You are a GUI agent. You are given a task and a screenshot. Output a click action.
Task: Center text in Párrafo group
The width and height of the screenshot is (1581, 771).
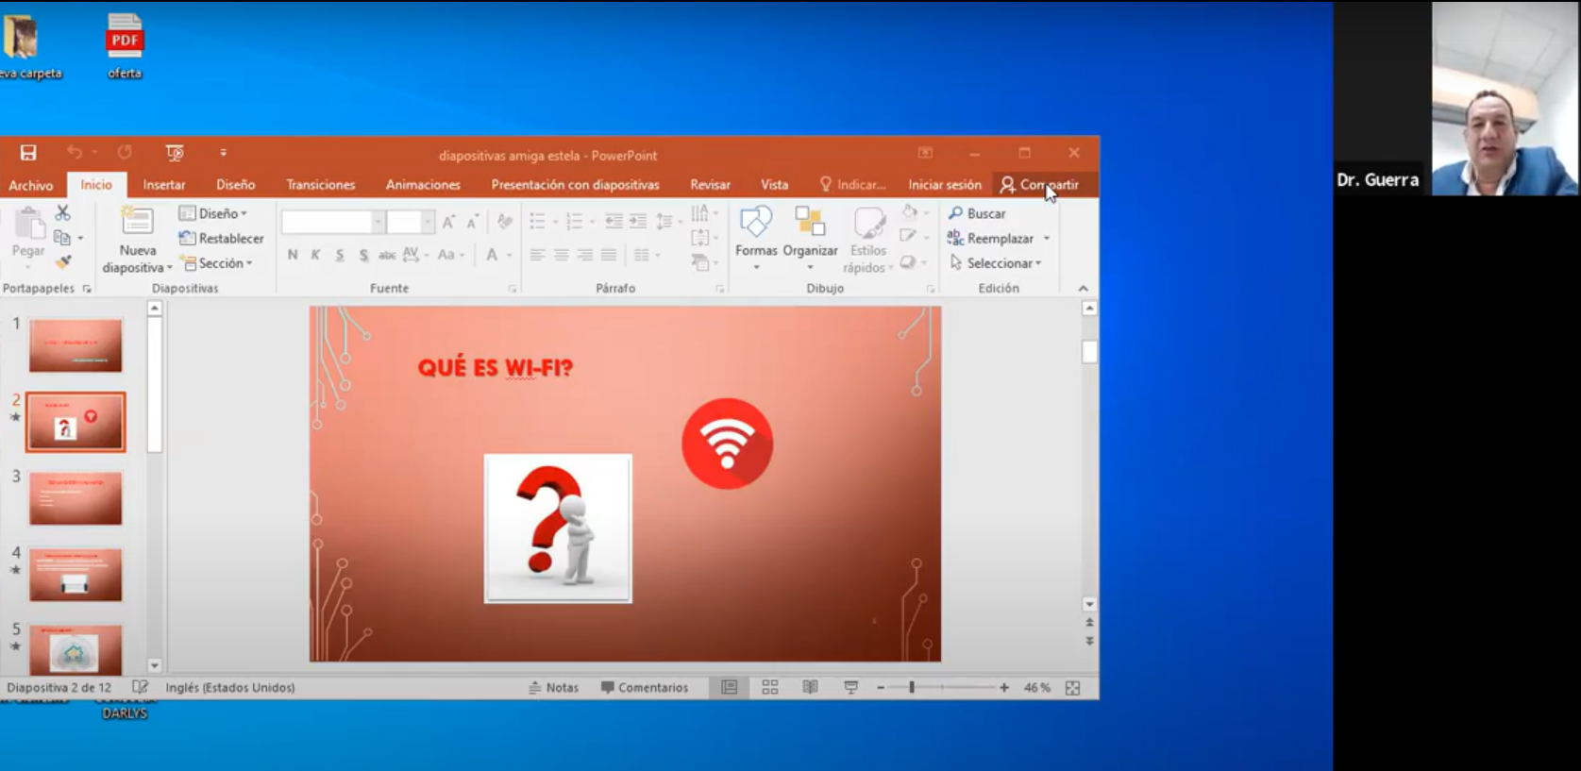coord(562,255)
